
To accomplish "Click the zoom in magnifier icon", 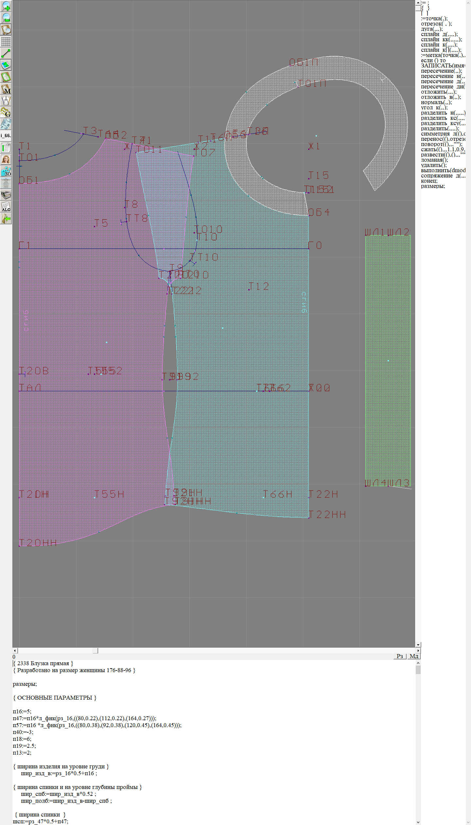I will [x=6, y=6].
